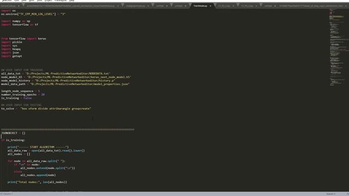Click the Spaces: 4 indentation setting in status bar

[331, 194]
